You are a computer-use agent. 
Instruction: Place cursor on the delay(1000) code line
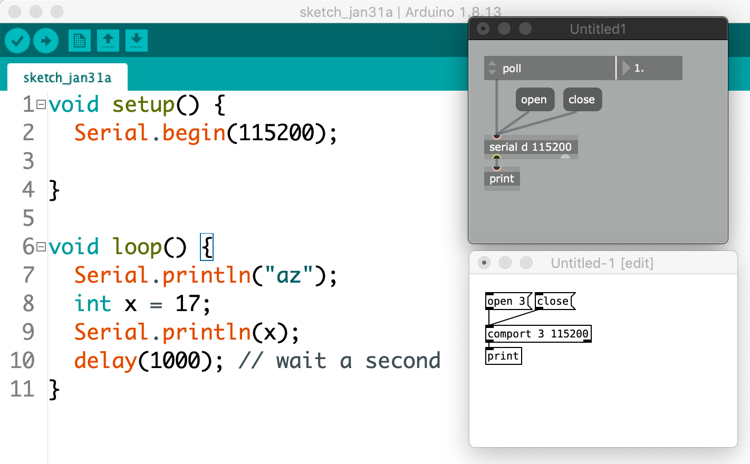click(211, 361)
